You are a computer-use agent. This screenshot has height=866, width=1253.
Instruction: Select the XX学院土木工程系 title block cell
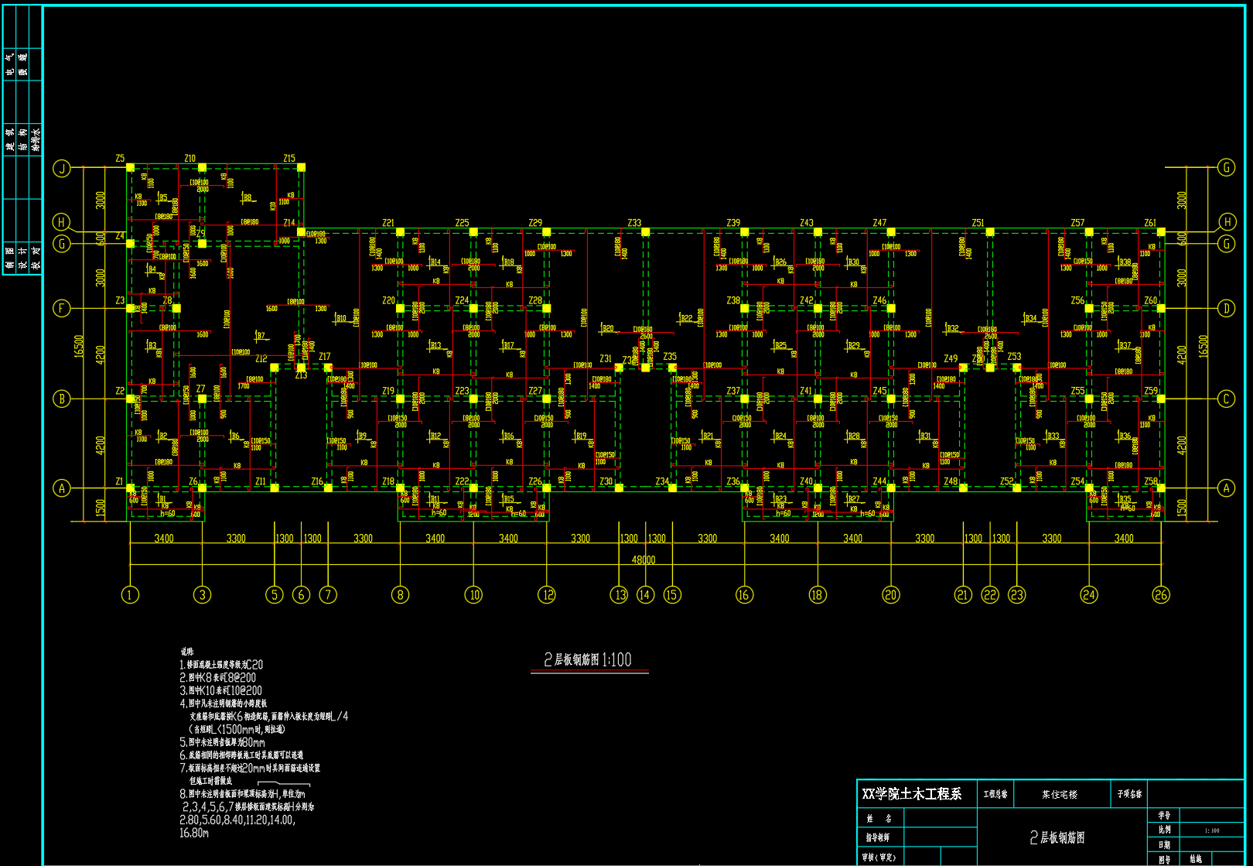click(912, 794)
